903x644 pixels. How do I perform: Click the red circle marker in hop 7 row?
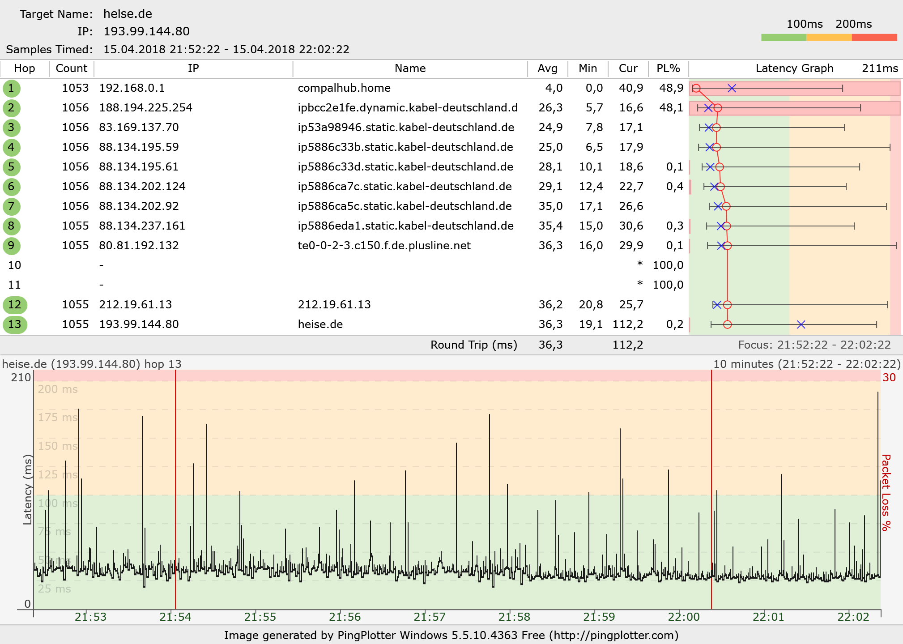[x=726, y=206]
